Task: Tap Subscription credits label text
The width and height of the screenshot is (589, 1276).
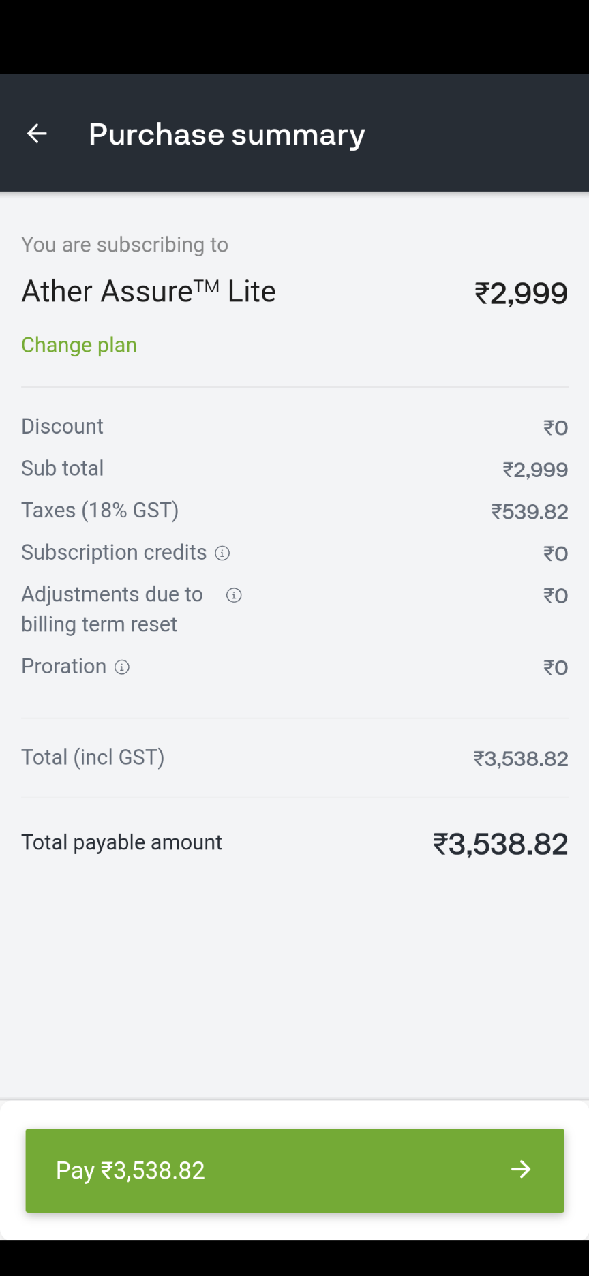Action: [x=114, y=552]
